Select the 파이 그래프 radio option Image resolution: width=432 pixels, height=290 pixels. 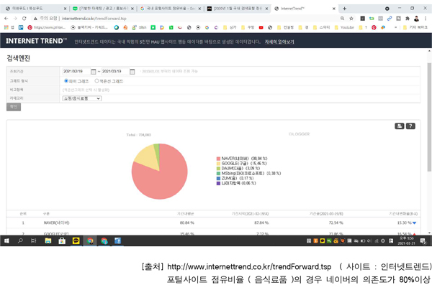(66, 81)
